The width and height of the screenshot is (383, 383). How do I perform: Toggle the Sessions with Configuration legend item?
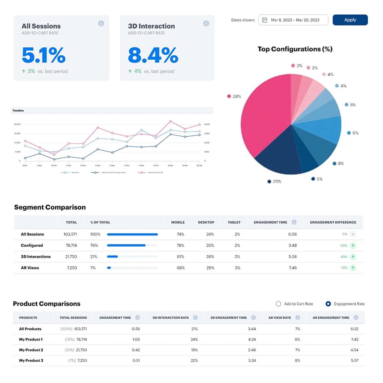pyautogui.click(x=109, y=172)
